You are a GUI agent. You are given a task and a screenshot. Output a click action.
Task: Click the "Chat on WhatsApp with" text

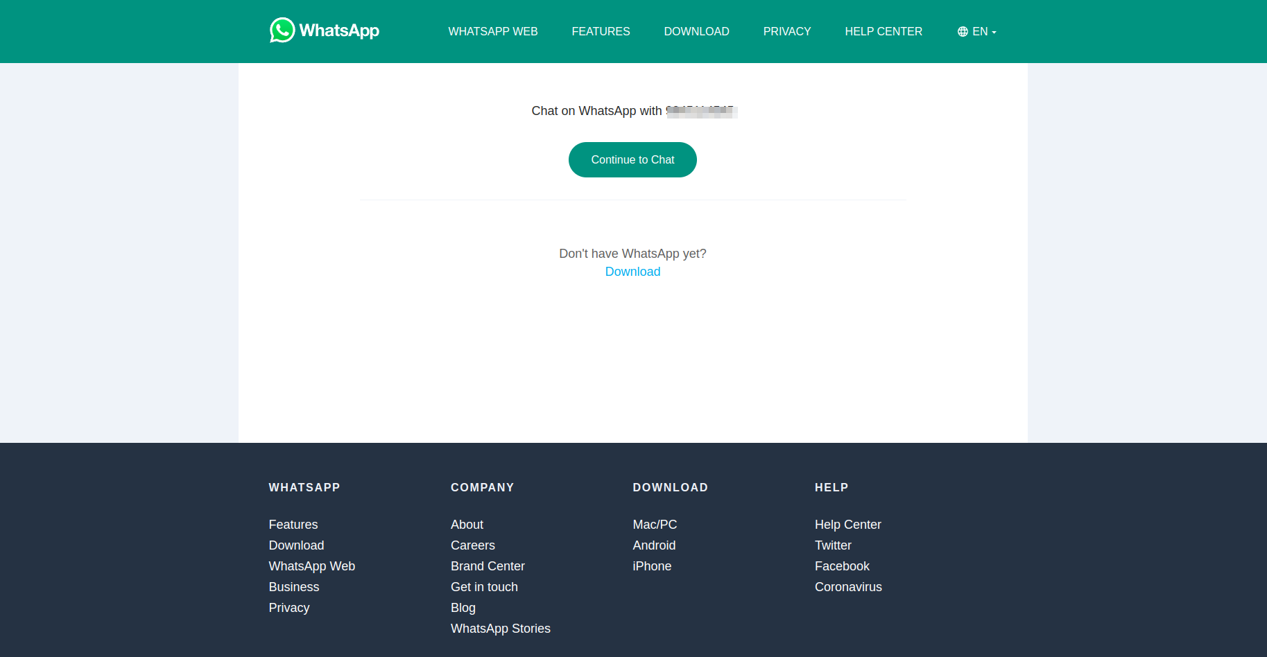tap(596, 111)
